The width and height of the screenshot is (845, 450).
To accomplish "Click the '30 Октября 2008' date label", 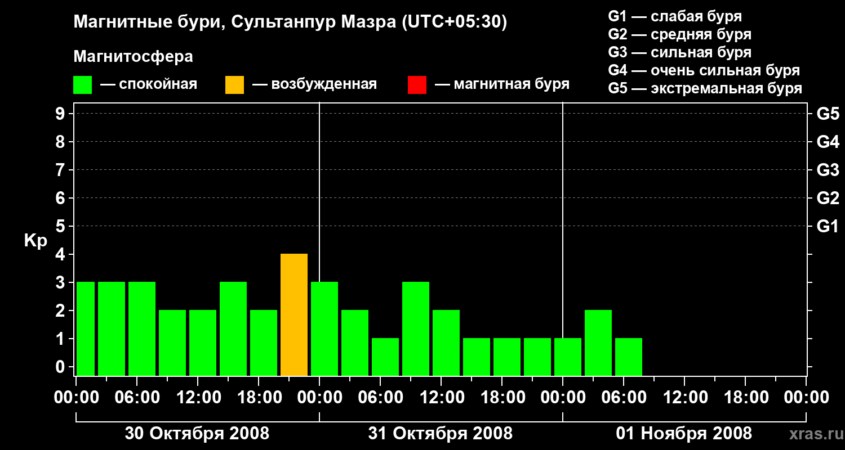I will click(x=197, y=433).
